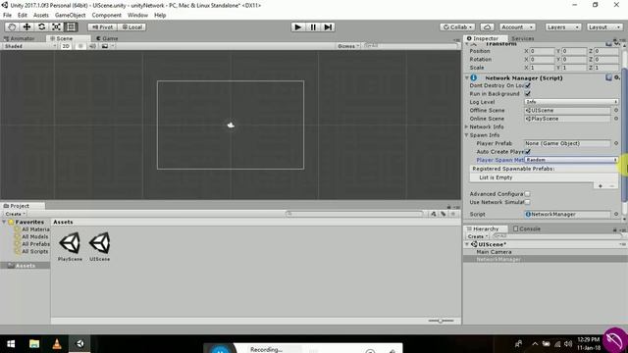628x353 pixels.
Task: Click the Pause button
Action: [313, 26]
